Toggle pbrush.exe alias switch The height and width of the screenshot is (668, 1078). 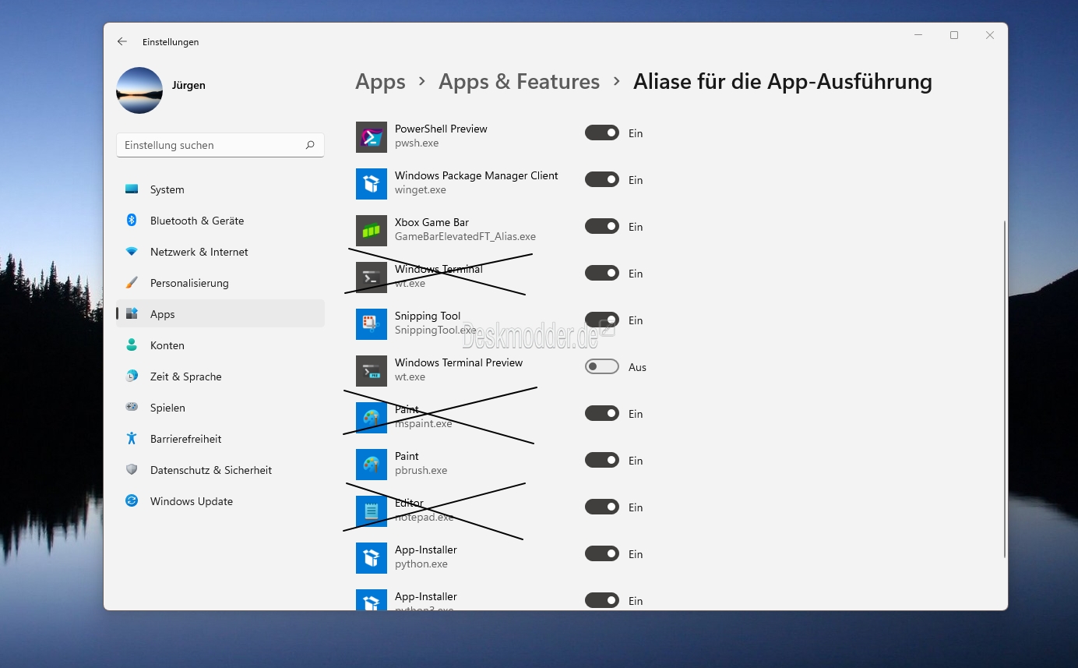[602, 460]
